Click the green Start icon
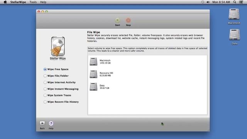The height and width of the screenshot is (139, 247). click(x=117, y=20)
